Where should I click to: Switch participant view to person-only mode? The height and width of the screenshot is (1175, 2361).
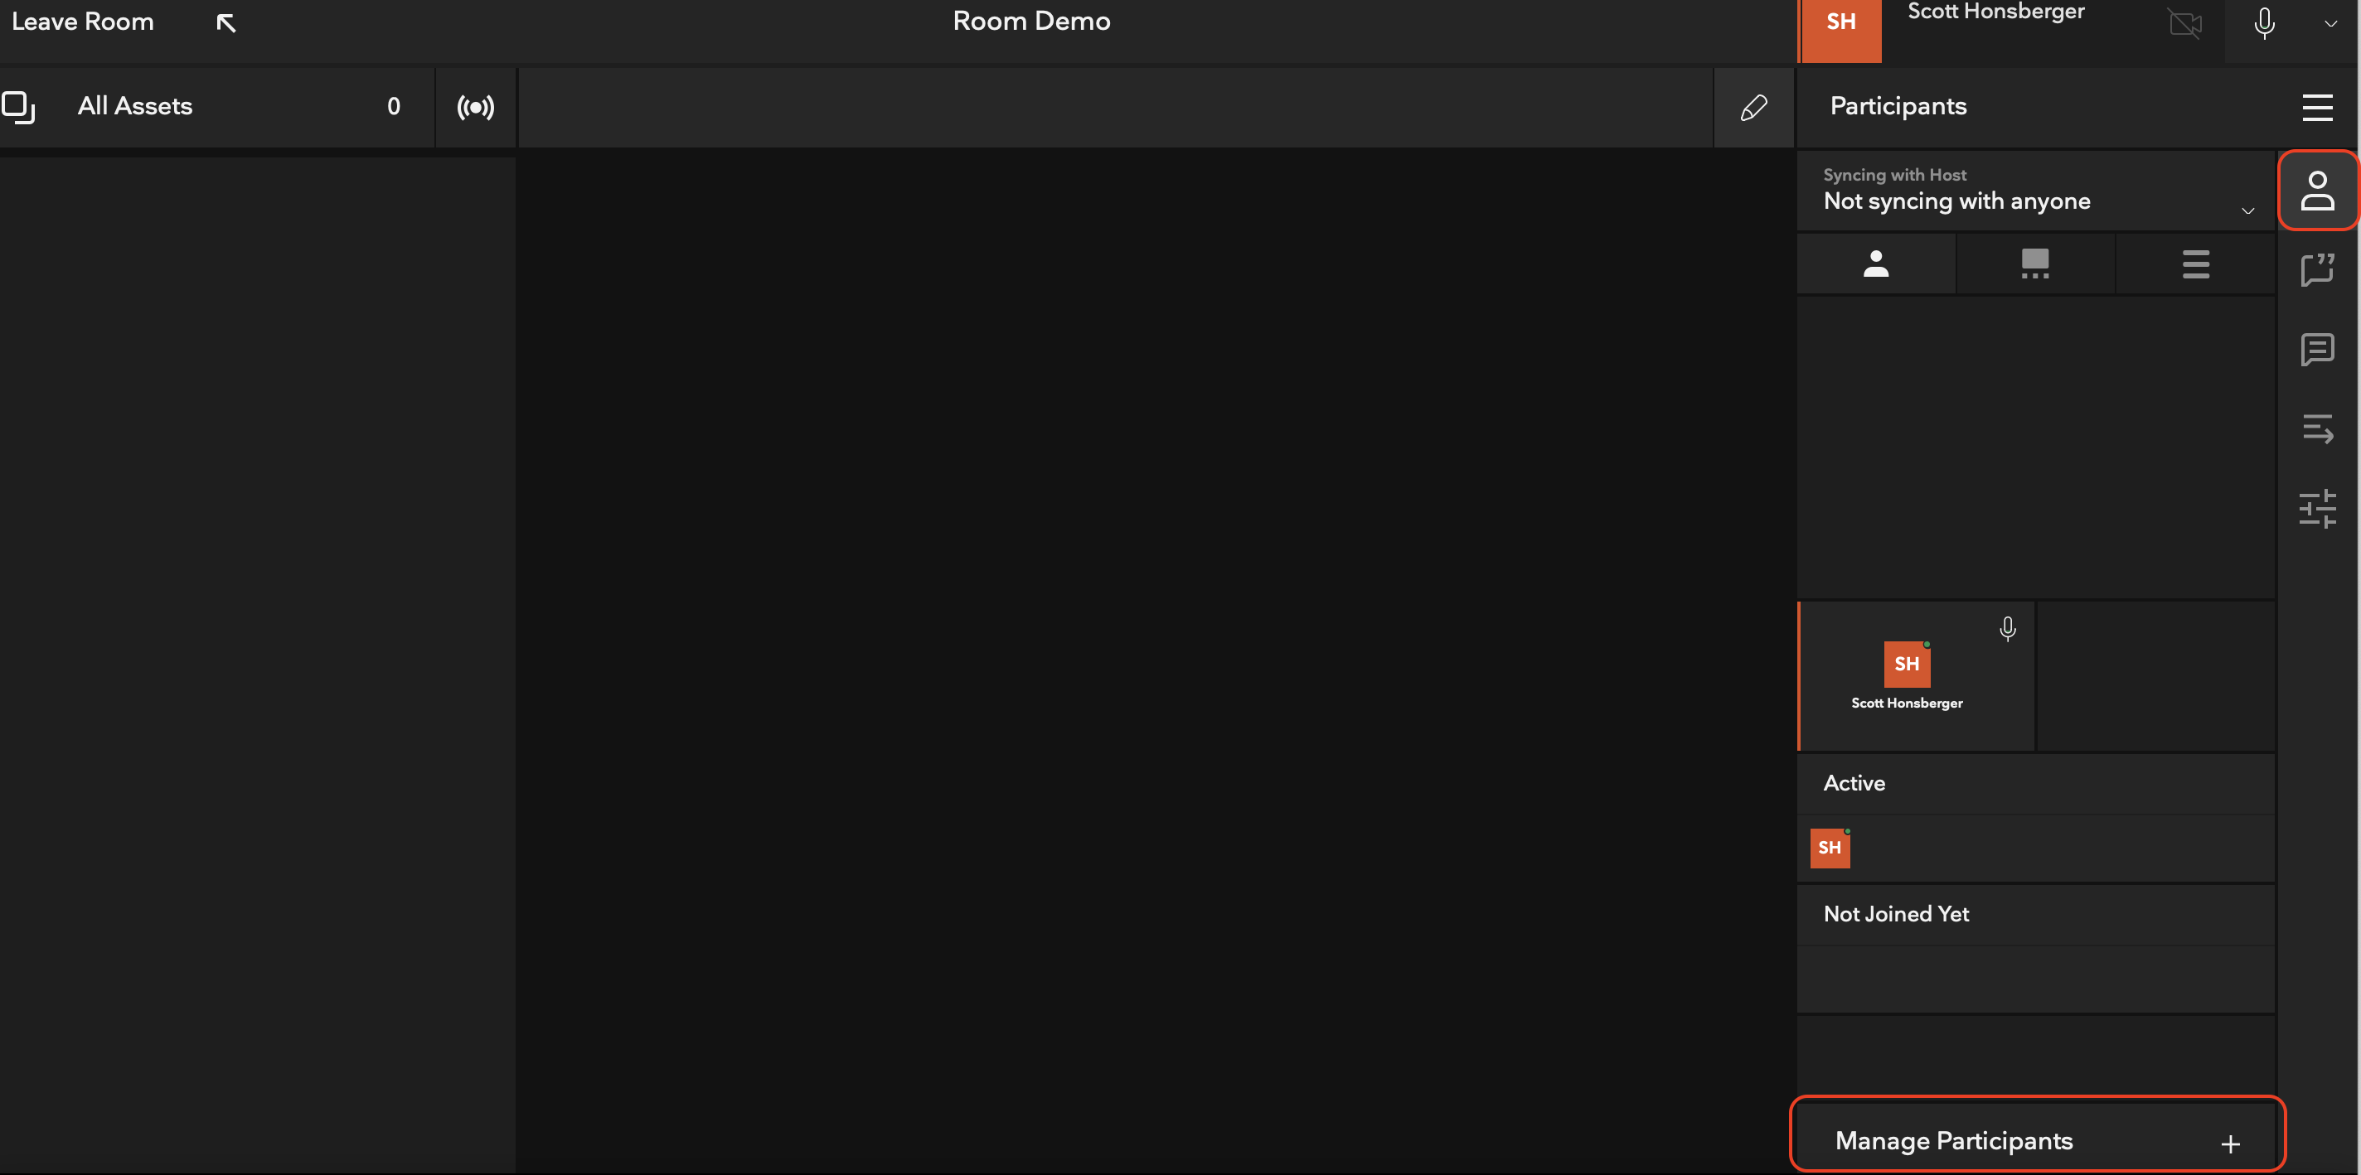pyautogui.click(x=1876, y=263)
